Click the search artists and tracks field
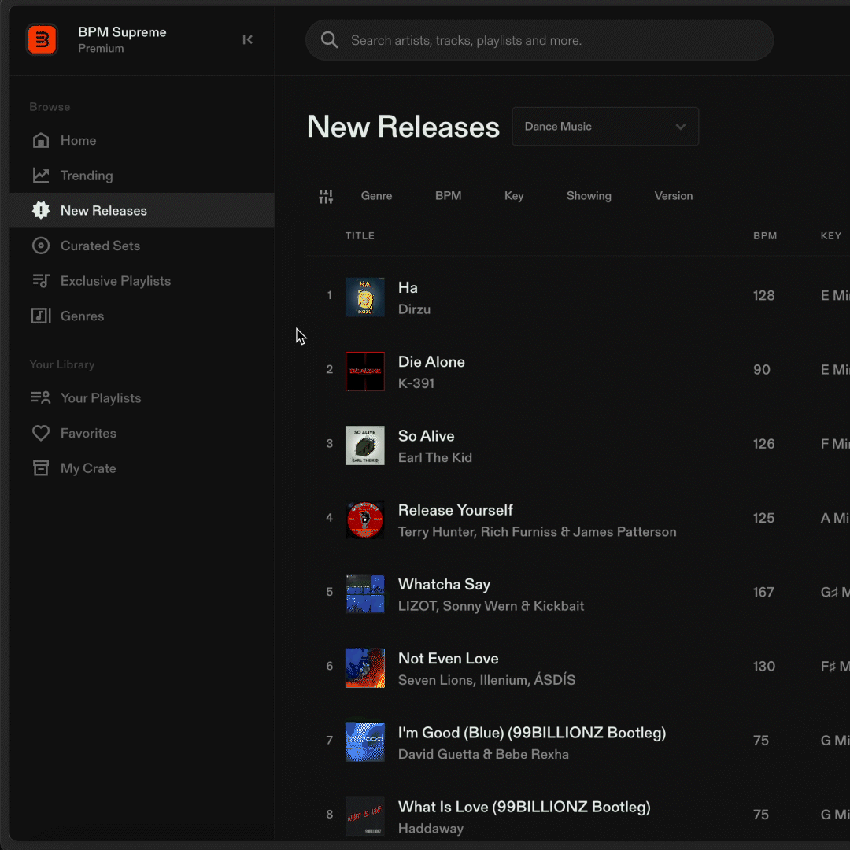 click(x=539, y=40)
